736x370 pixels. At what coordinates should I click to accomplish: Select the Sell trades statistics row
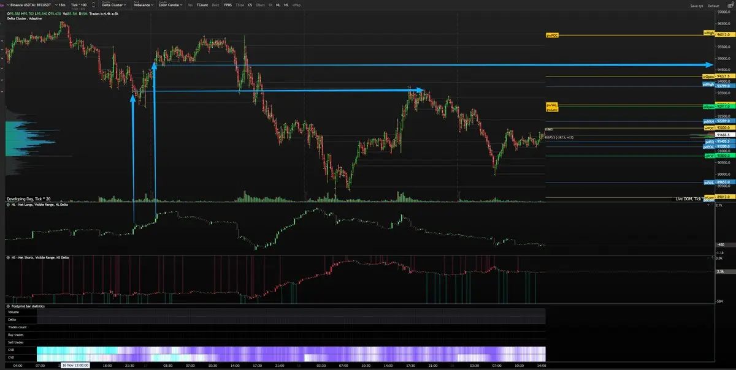click(275, 342)
